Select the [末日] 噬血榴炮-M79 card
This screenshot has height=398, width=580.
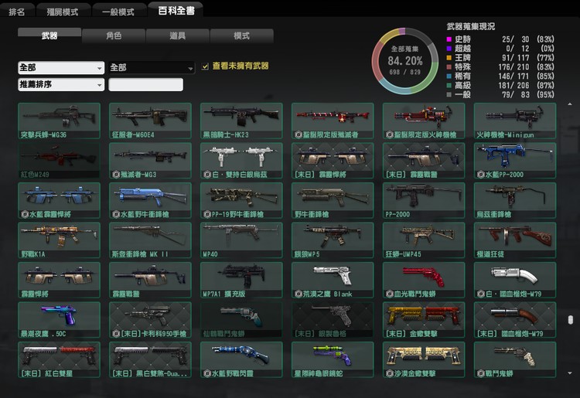click(515, 320)
